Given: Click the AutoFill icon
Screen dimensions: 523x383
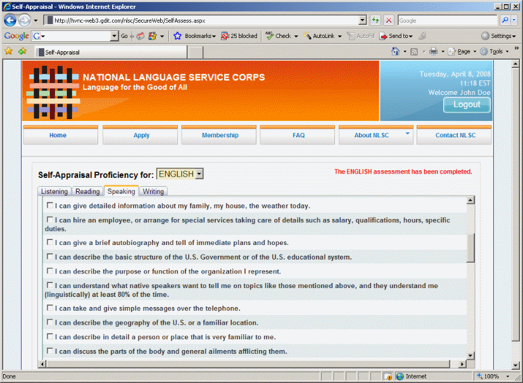Looking at the screenshot, I should coord(351,35).
